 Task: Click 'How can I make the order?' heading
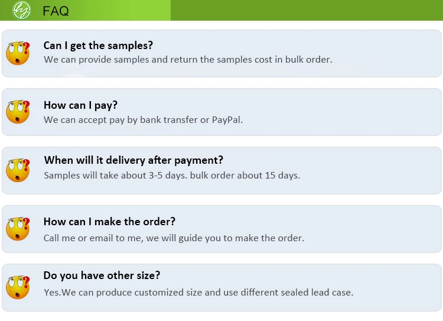coord(109,222)
